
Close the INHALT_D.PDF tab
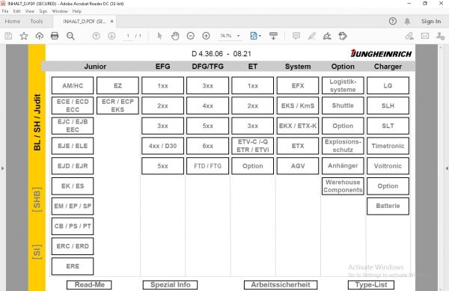click(x=112, y=21)
